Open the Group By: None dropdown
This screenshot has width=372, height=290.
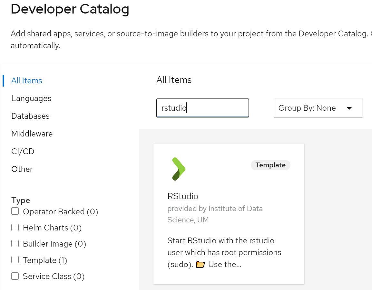tap(318, 108)
